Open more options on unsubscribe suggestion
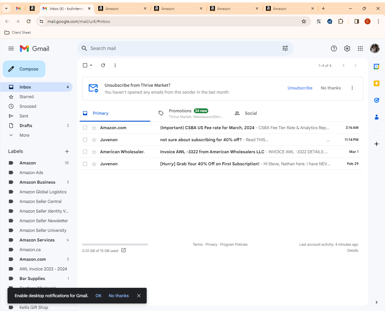385x311 pixels. (x=352, y=88)
